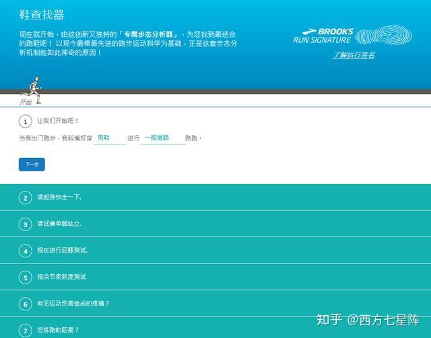The image size is (431, 338).
Task: Open the 一般道路 running surface dropdown
Action: click(163, 138)
